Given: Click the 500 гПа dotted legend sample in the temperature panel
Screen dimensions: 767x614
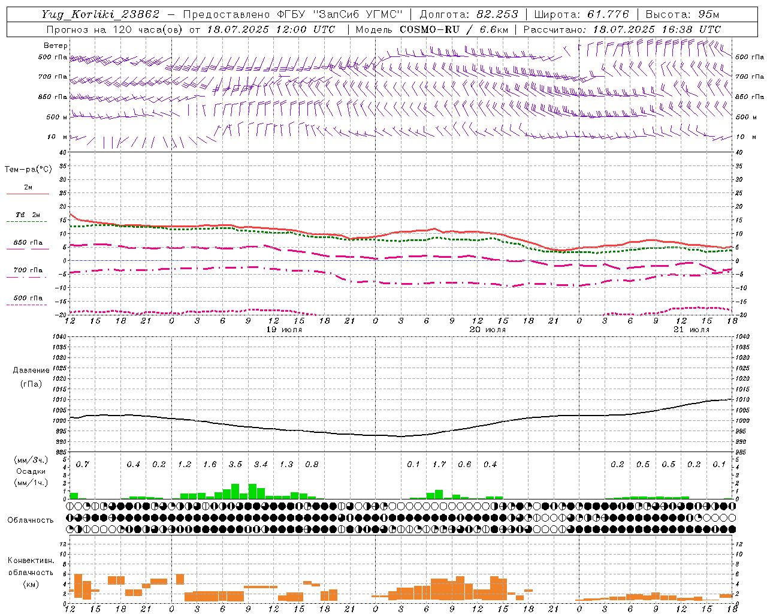Looking at the screenshot, I should pyautogui.click(x=27, y=305).
